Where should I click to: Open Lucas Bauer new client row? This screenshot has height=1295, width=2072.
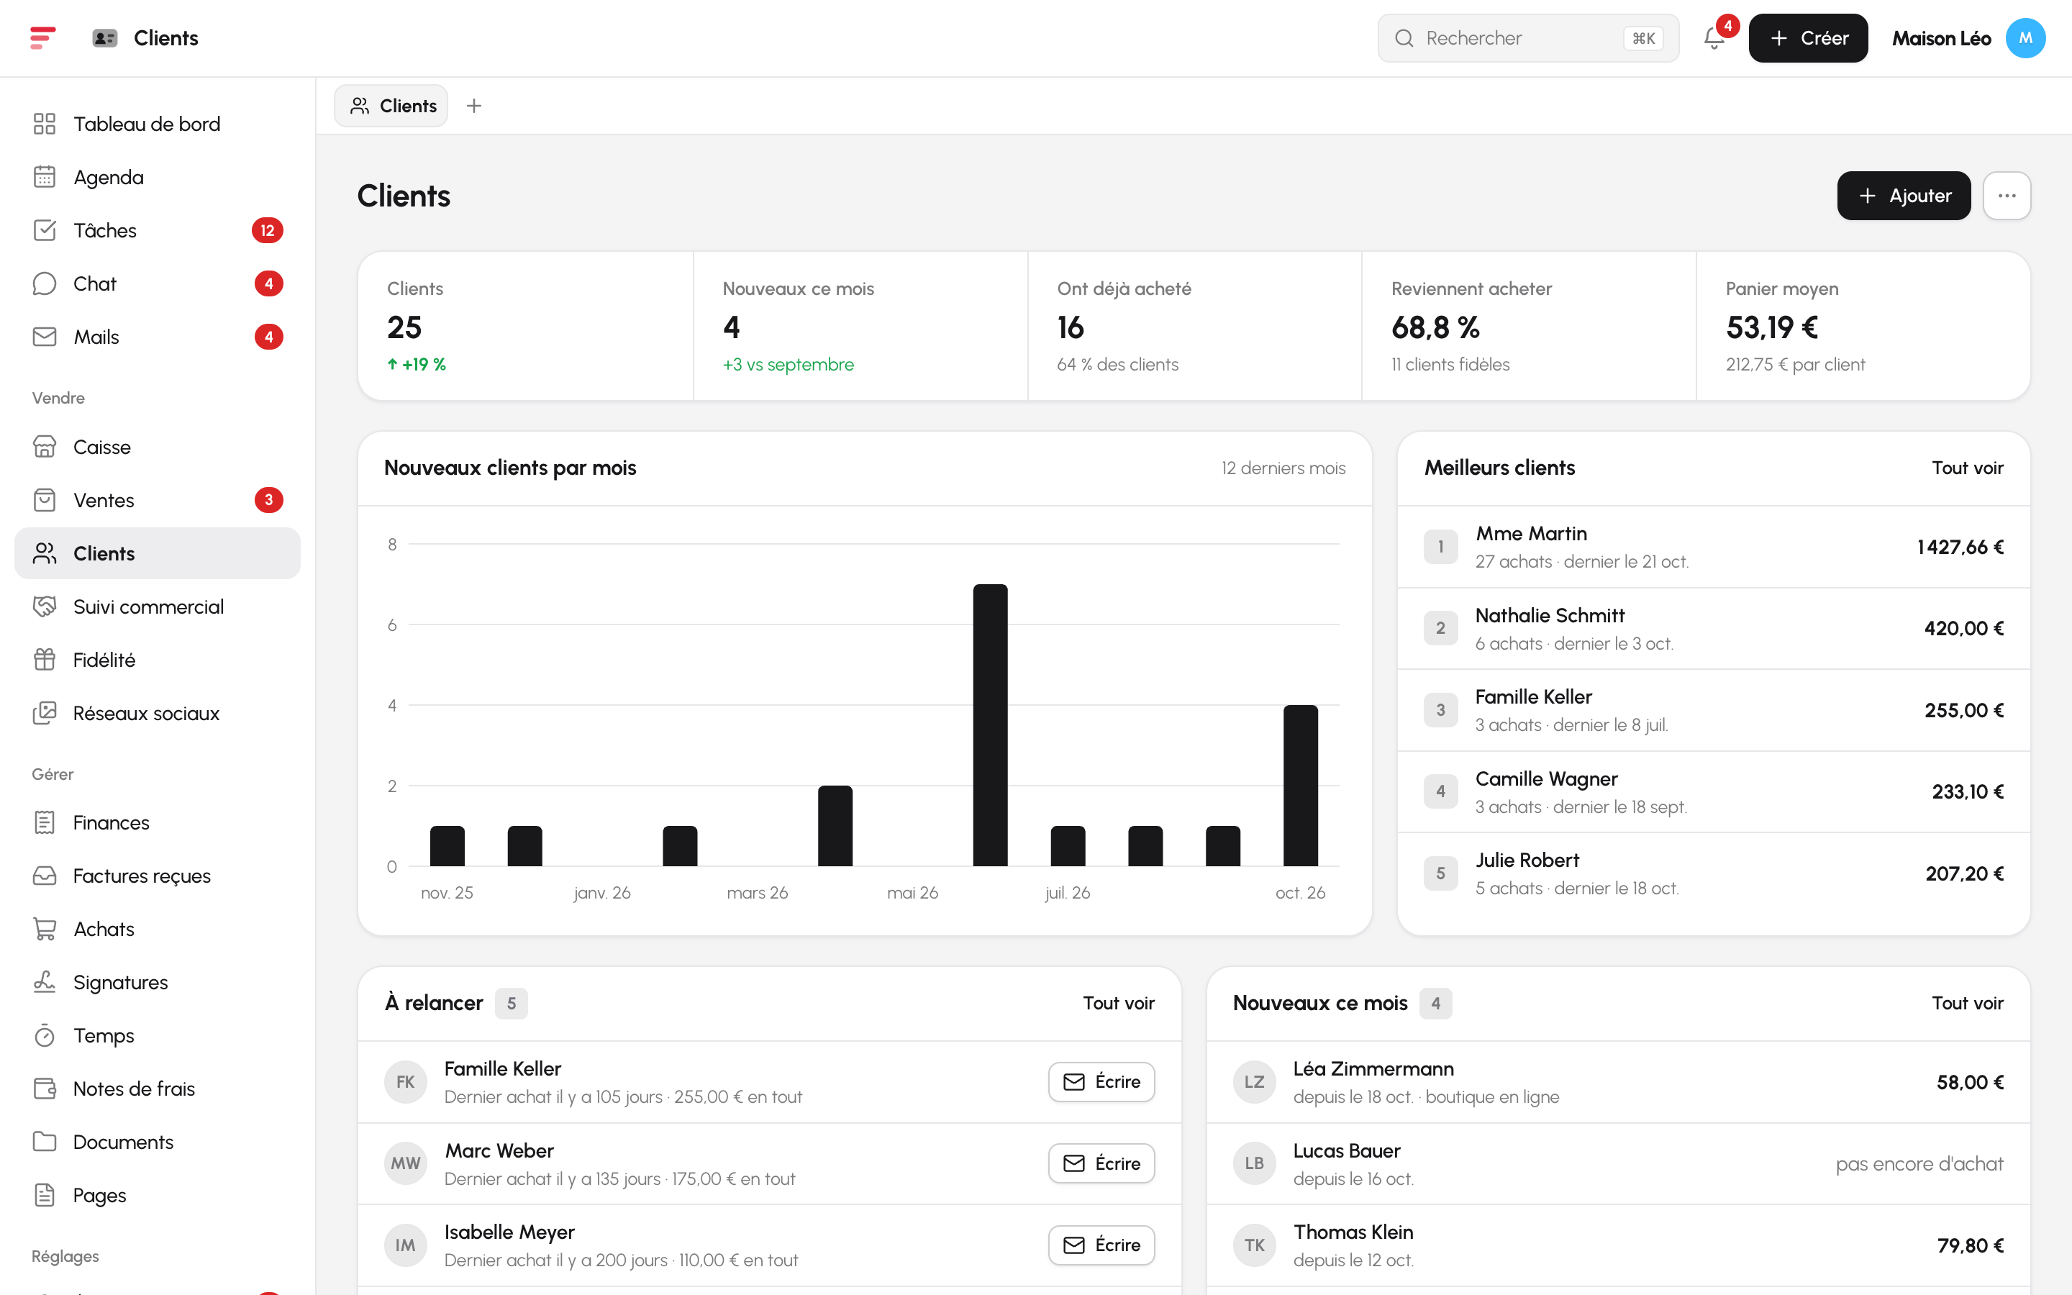1618,1163
